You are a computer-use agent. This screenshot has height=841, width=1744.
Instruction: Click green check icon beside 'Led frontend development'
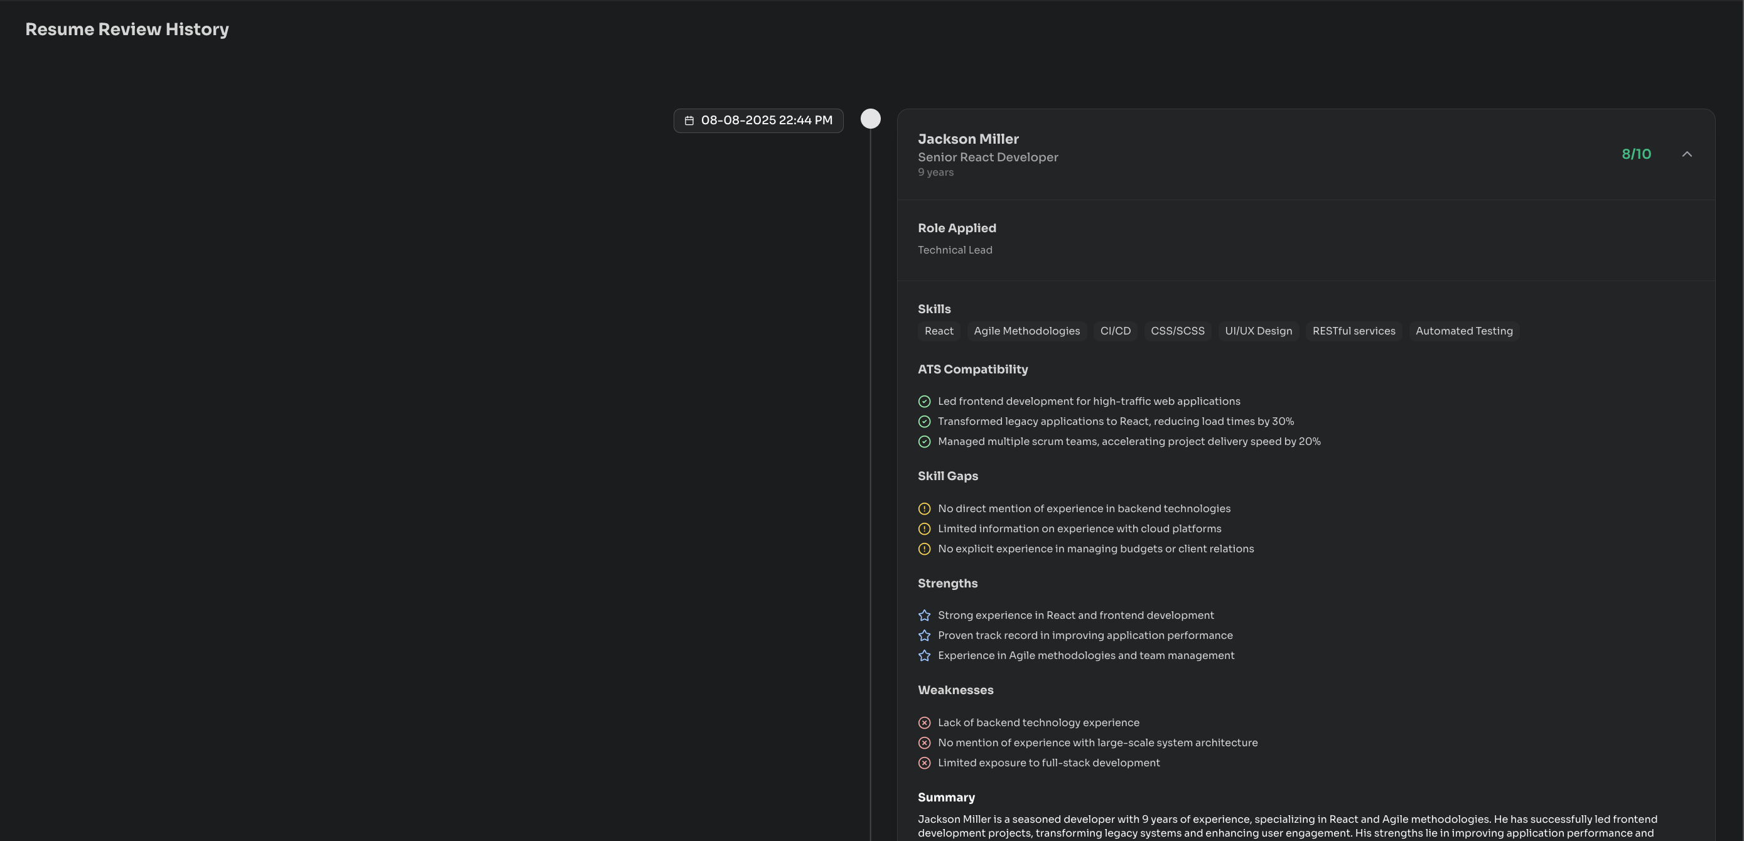[924, 402]
